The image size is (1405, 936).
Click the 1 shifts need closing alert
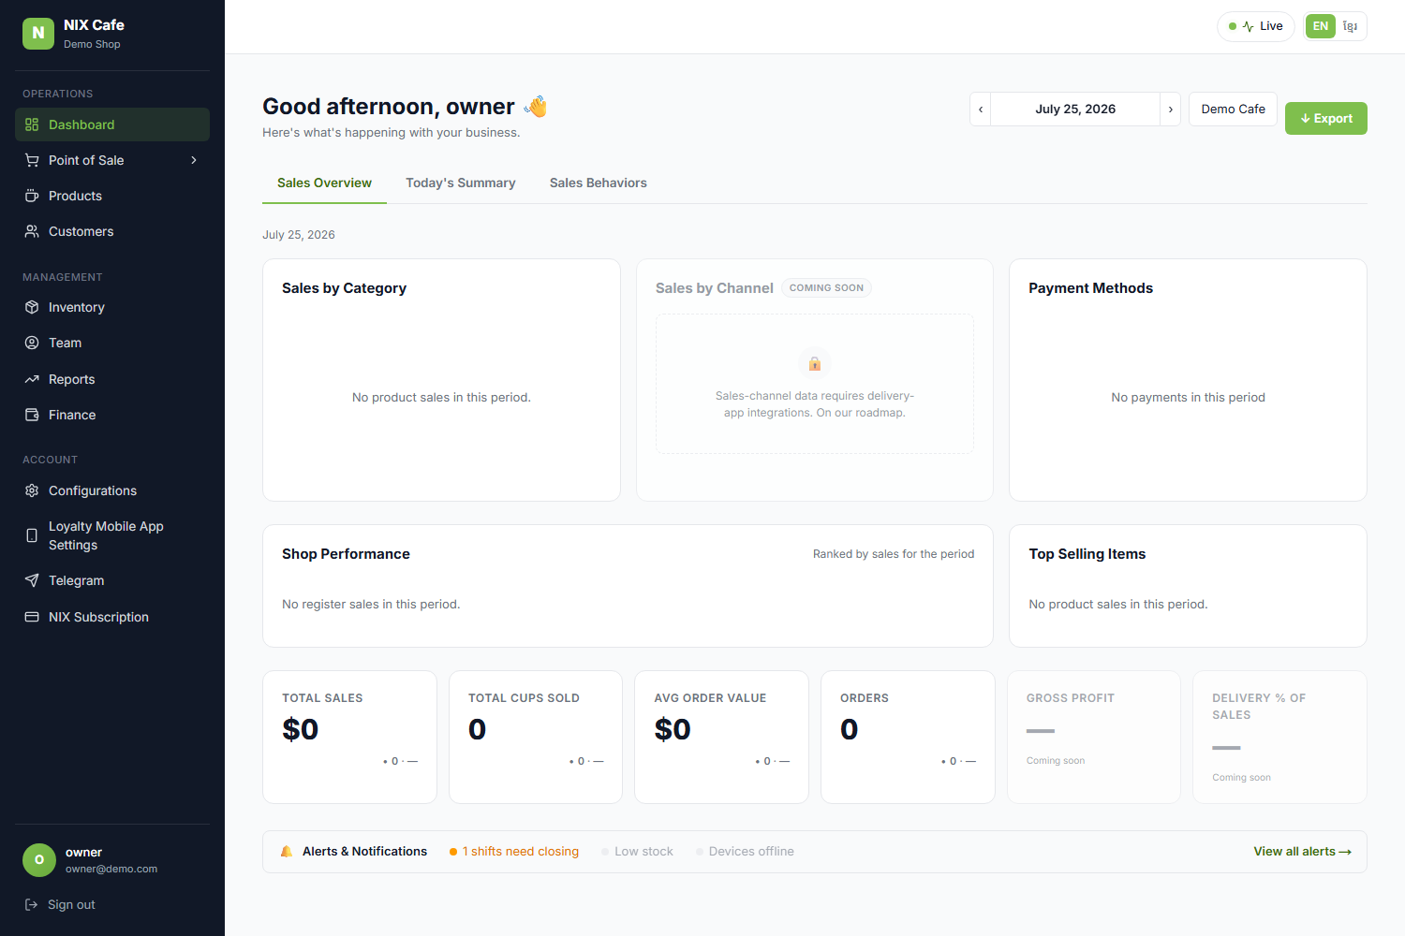click(514, 851)
